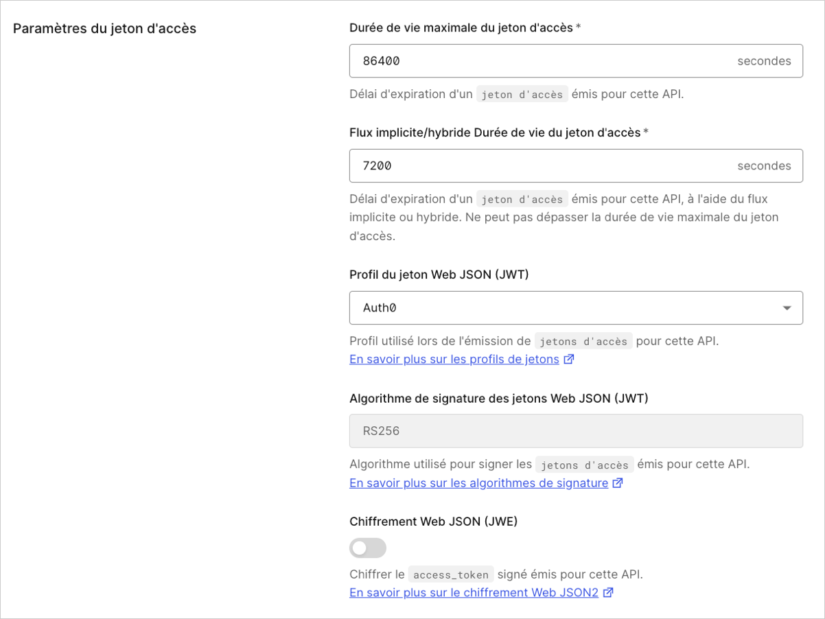Screen dimensions: 825x619
Task: Open 'En savoir plus sur les profils de jetons'
Action: (454, 358)
